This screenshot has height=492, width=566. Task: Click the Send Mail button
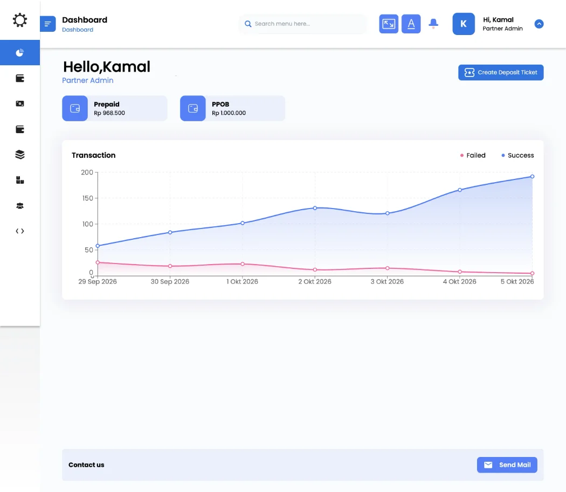pyautogui.click(x=507, y=465)
